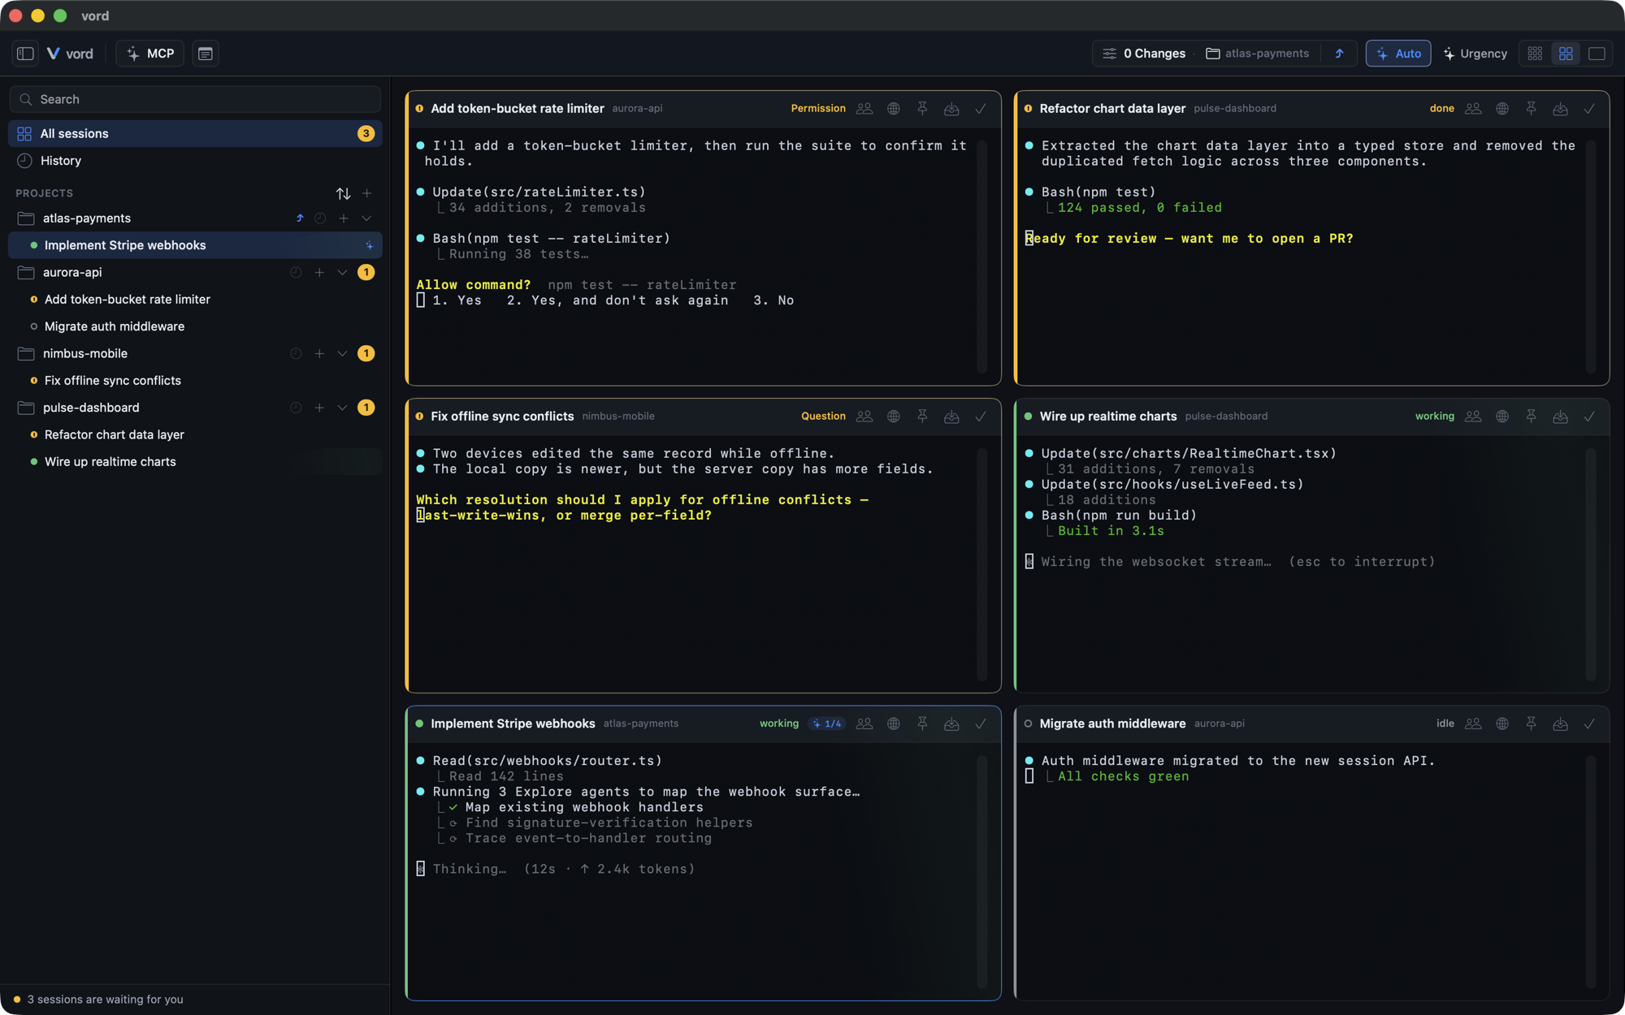Archive the Add token-bucket rate limiter card
This screenshot has width=1625, height=1015.
[x=951, y=109]
